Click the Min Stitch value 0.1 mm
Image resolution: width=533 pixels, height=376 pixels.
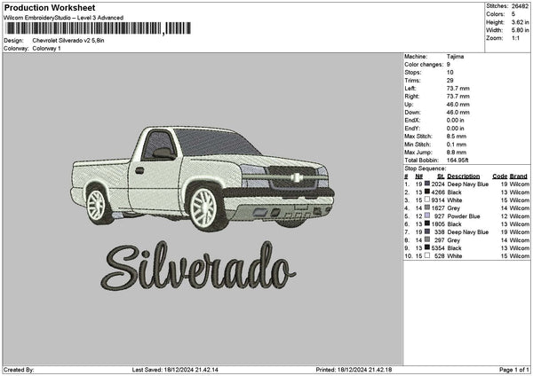pyautogui.click(x=457, y=145)
